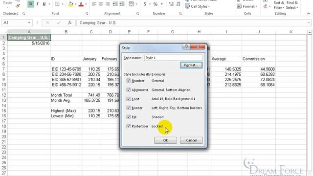This screenshot has width=313, height=176.
Task: Disable the Protection checkbox
Action: [128, 126]
